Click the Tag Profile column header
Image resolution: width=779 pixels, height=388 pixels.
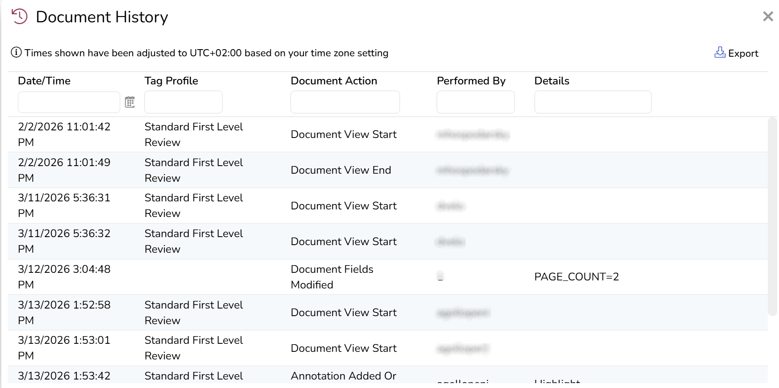[x=171, y=81]
